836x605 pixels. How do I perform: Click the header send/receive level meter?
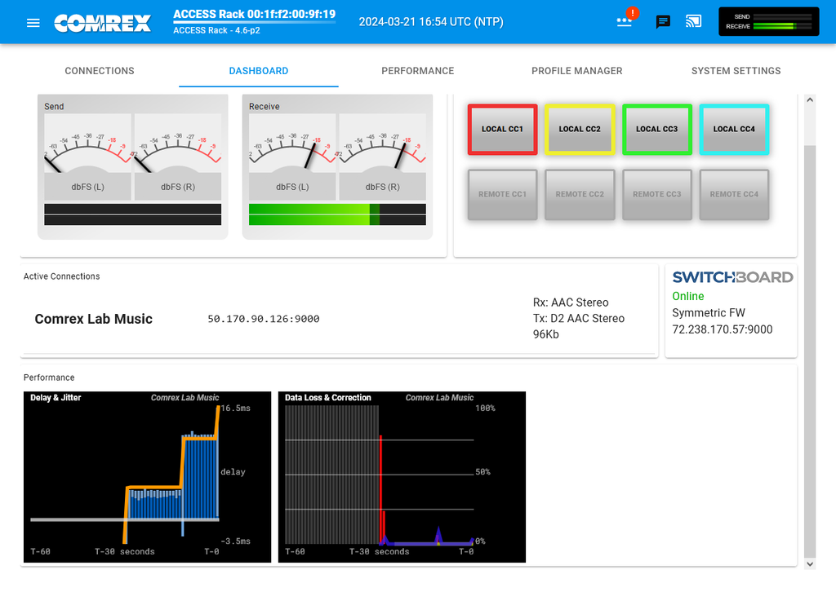768,21
